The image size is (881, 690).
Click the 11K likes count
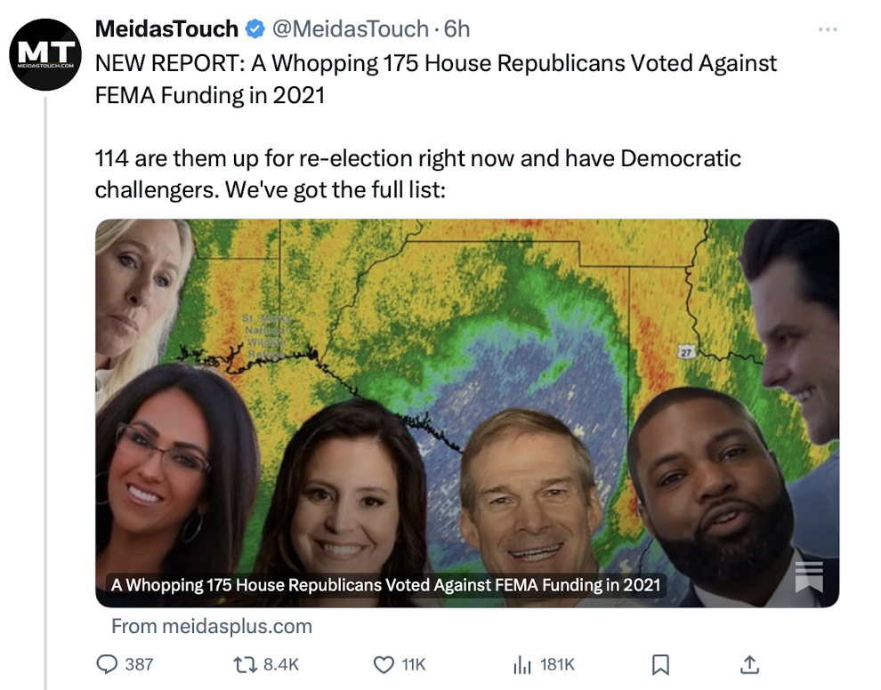point(414,664)
